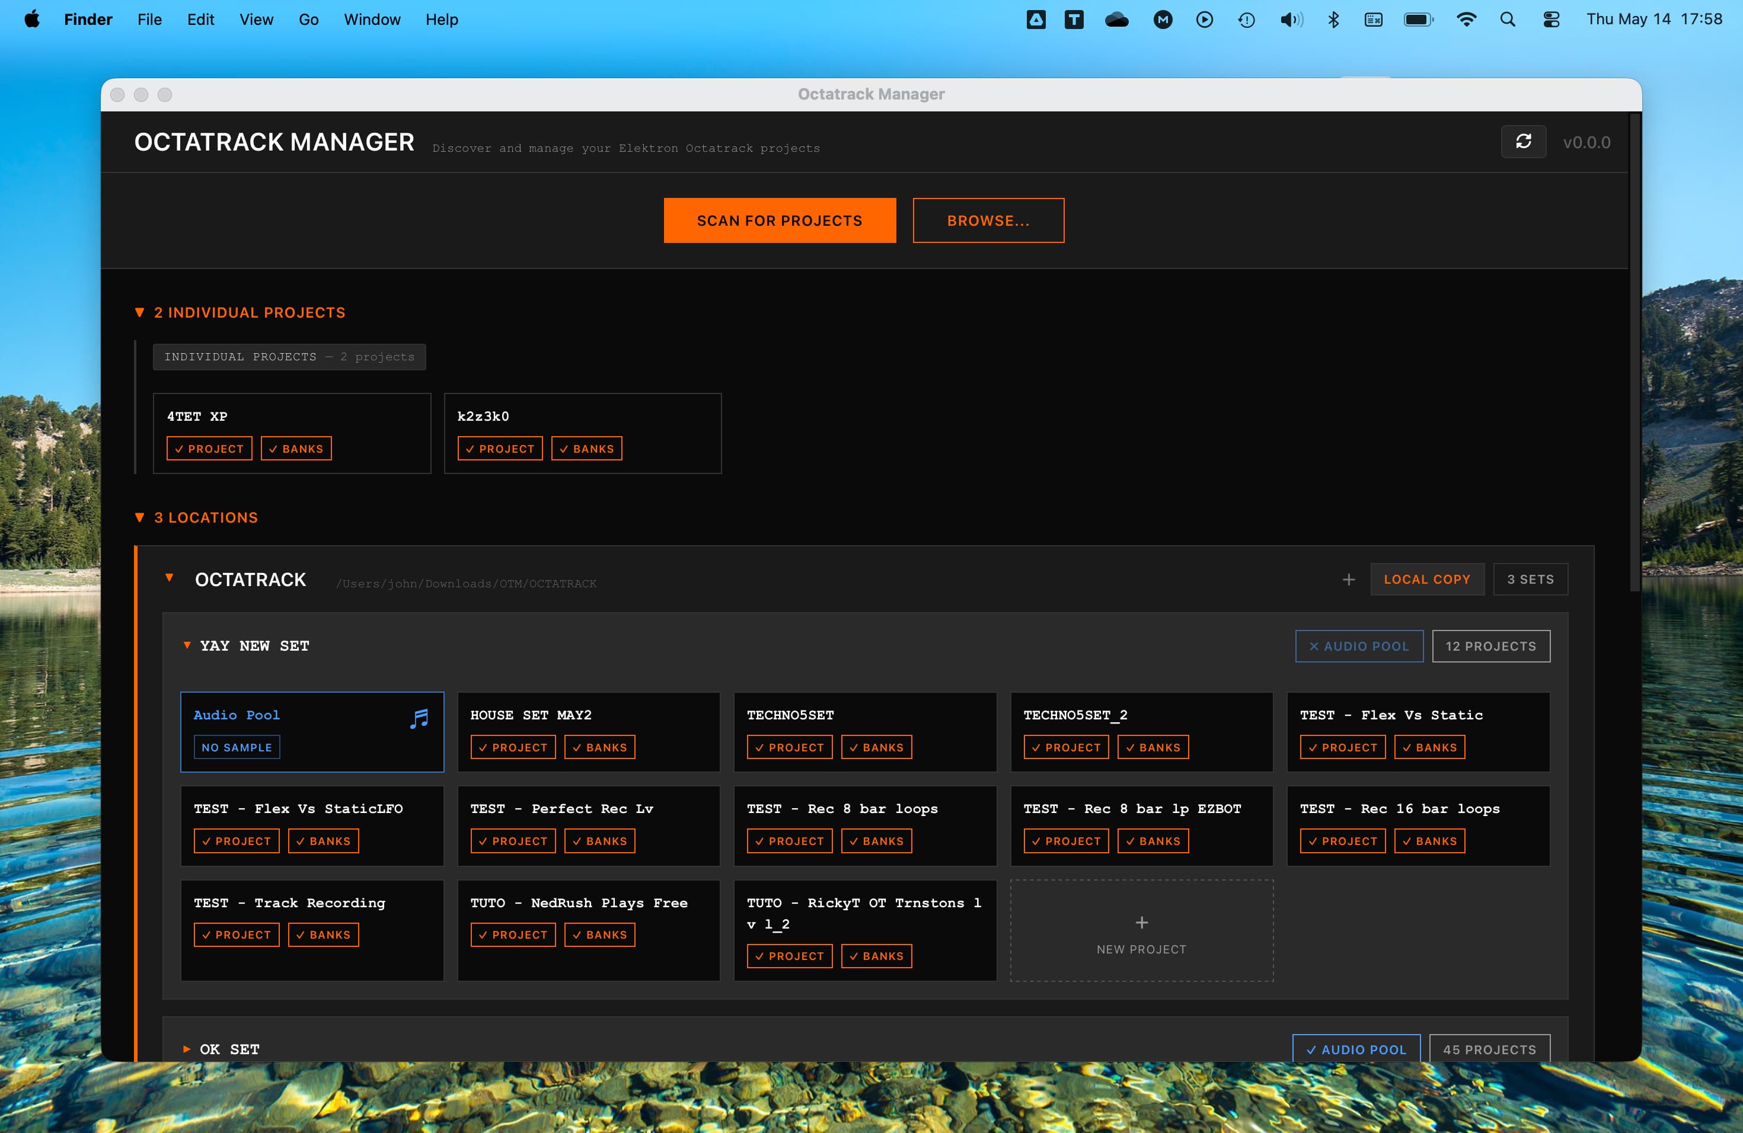Click the v0.0.0 version text

point(1586,142)
